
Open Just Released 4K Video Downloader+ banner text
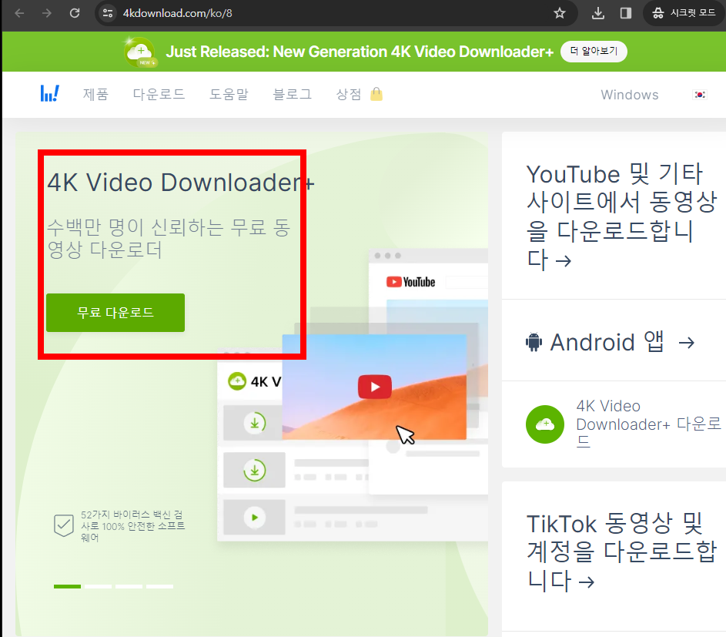pyautogui.click(x=360, y=52)
